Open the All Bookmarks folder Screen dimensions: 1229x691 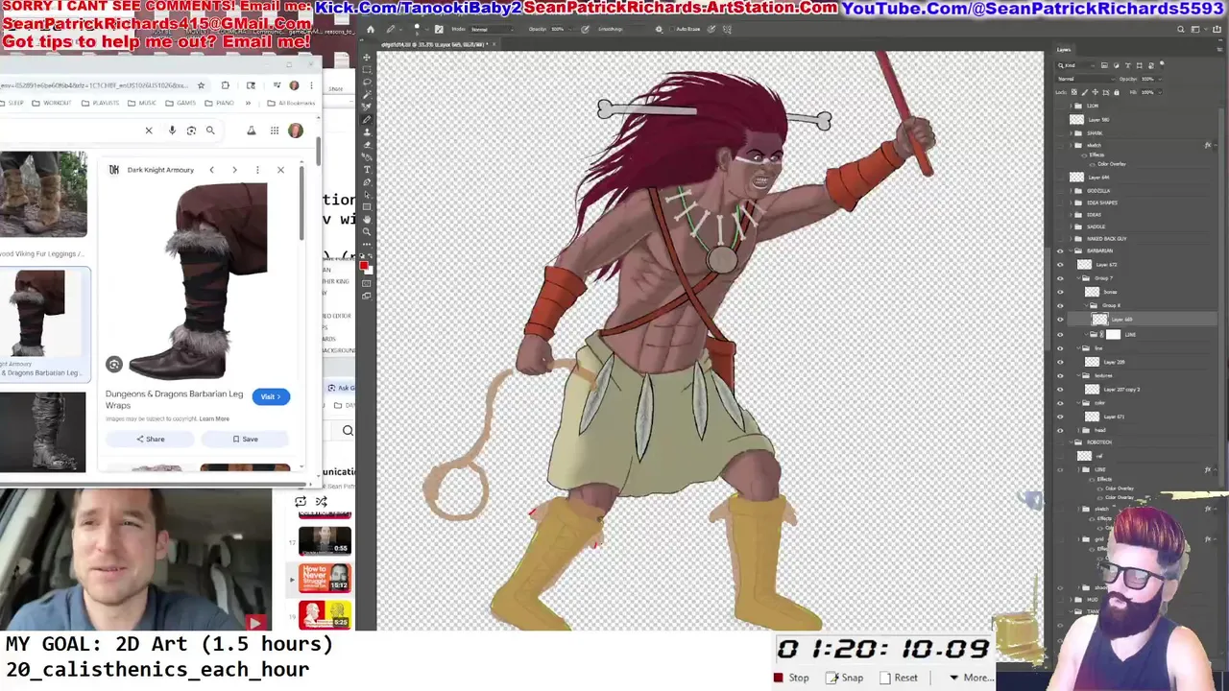coord(291,103)
